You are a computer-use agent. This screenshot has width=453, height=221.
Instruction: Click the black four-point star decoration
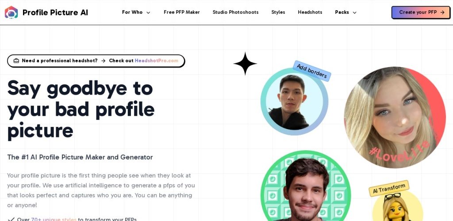pos(245,64)
